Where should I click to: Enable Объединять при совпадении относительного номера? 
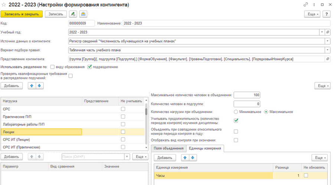tap(236, 132)
